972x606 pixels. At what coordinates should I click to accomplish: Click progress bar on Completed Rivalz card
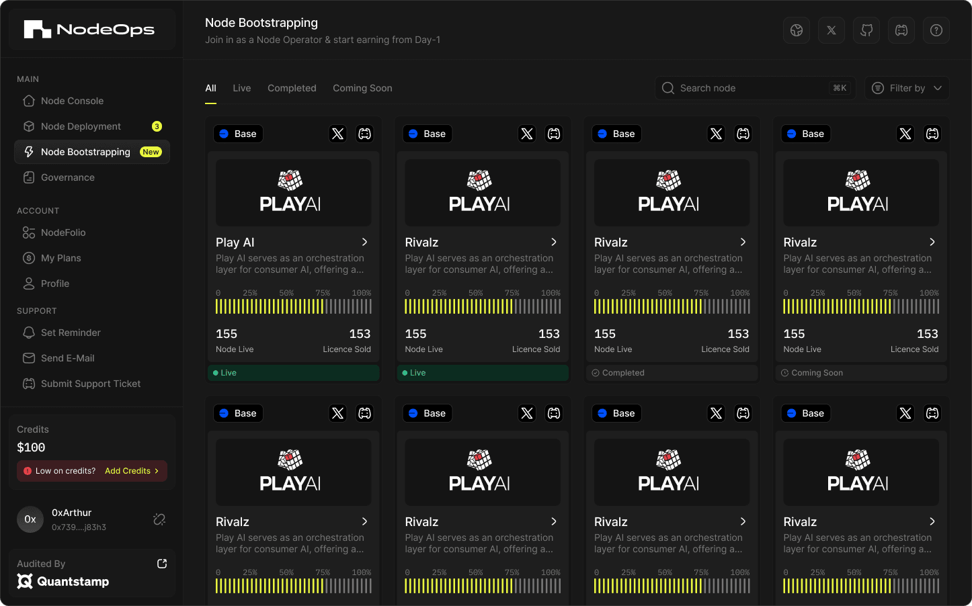point(672,306)
